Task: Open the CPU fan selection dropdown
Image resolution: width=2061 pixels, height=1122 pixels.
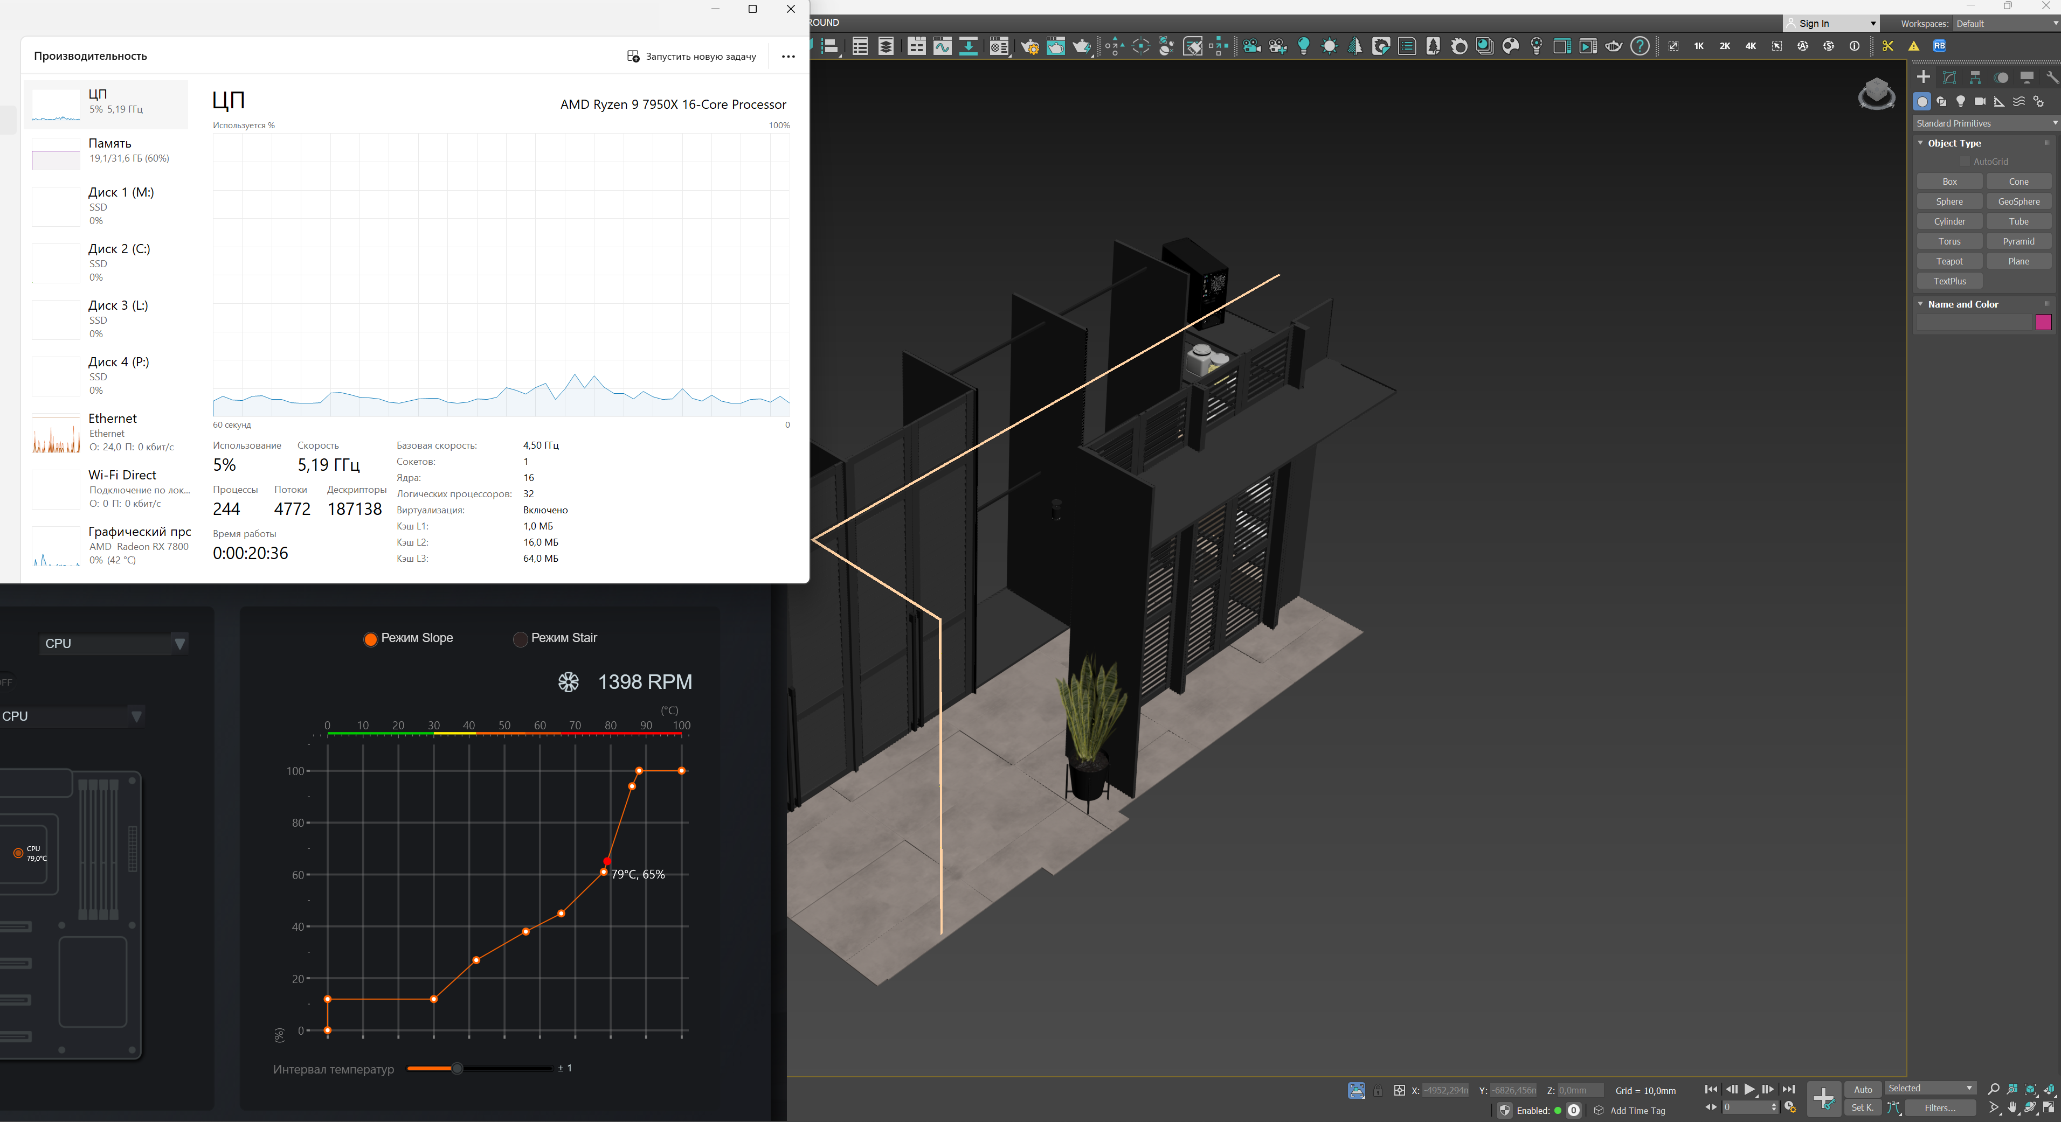Action: click(x=114, y=644)
